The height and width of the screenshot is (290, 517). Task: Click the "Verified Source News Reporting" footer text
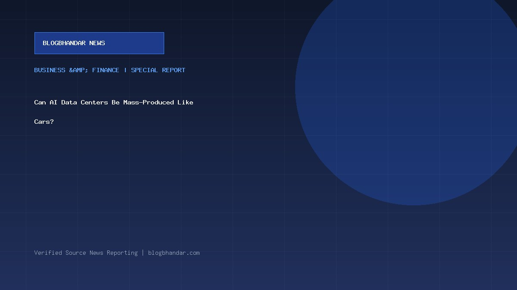[86, 253]
